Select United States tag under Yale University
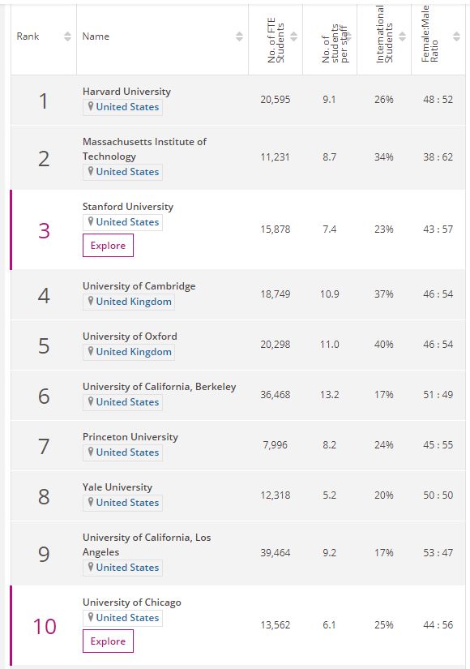470x669 pixels. pos(122,503)
